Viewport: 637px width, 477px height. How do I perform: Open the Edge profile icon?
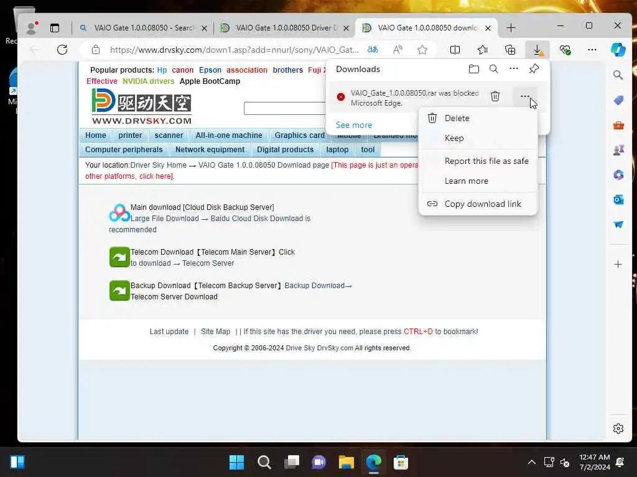(x=31, y=27)
